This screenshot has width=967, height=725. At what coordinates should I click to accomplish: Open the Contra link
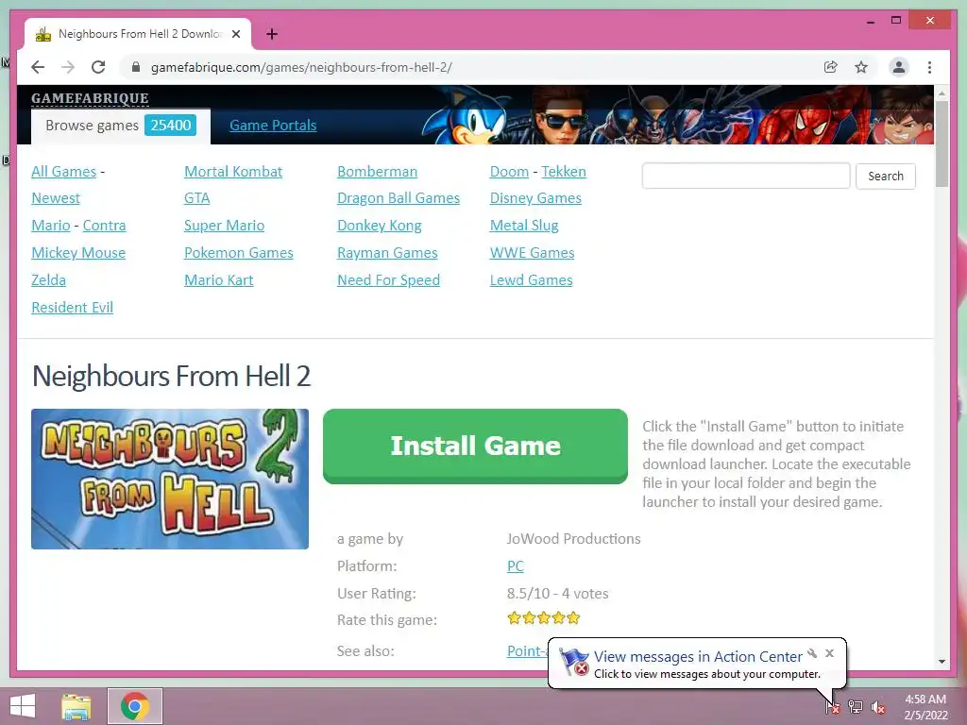point(104,225)
